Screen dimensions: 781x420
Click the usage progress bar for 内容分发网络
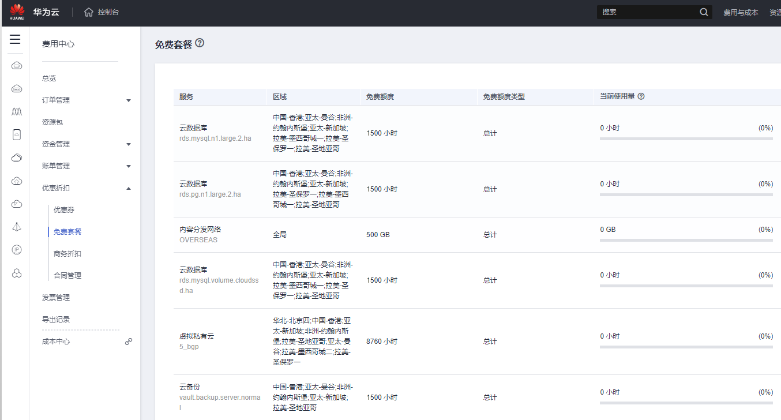(686, 240)
